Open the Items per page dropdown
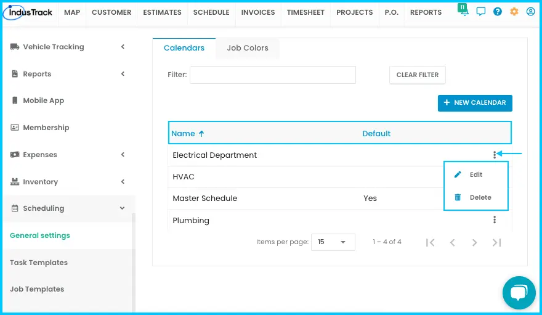The image size is (542, 315). (x=333, y=242)
